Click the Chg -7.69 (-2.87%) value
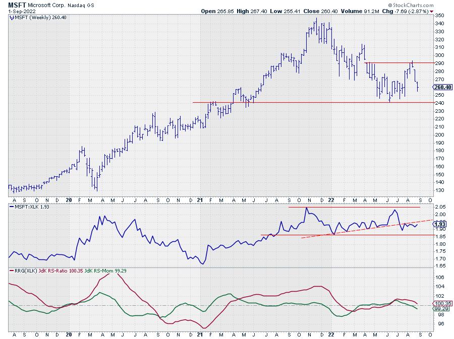The height and width of the screenshot is (339, 454). [406, 11]
